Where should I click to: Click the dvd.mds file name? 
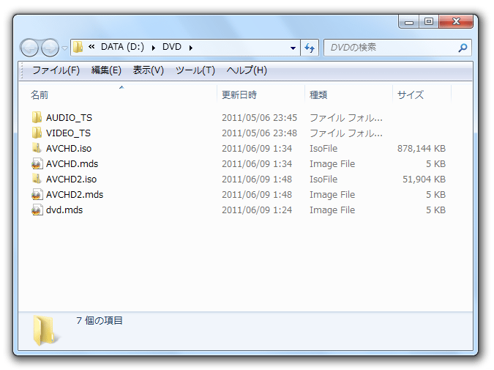coord(64,210)
